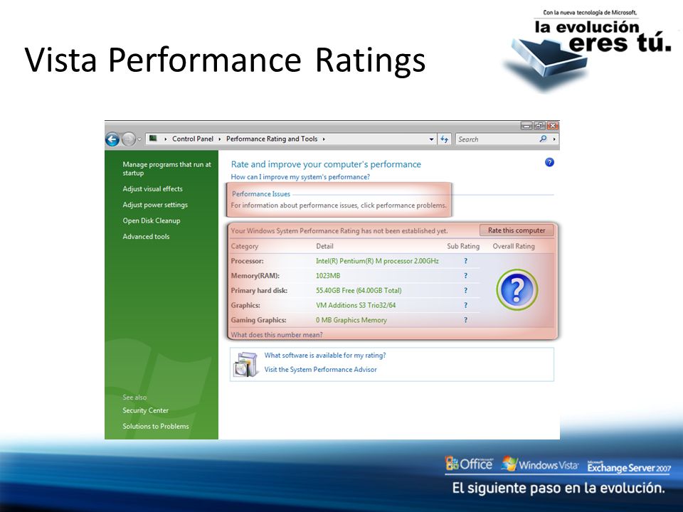This screenshot has height=512, width=683.
Task: Click the Performance Issues heading
Action: coord(261,193)
